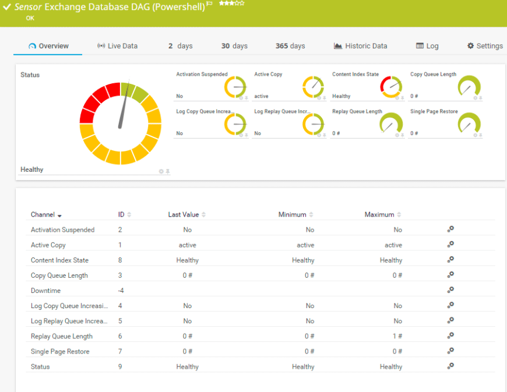Select 'Content Index State' channel name in table
Viewport: 507px width, 392px height.
tap(59, 260)
